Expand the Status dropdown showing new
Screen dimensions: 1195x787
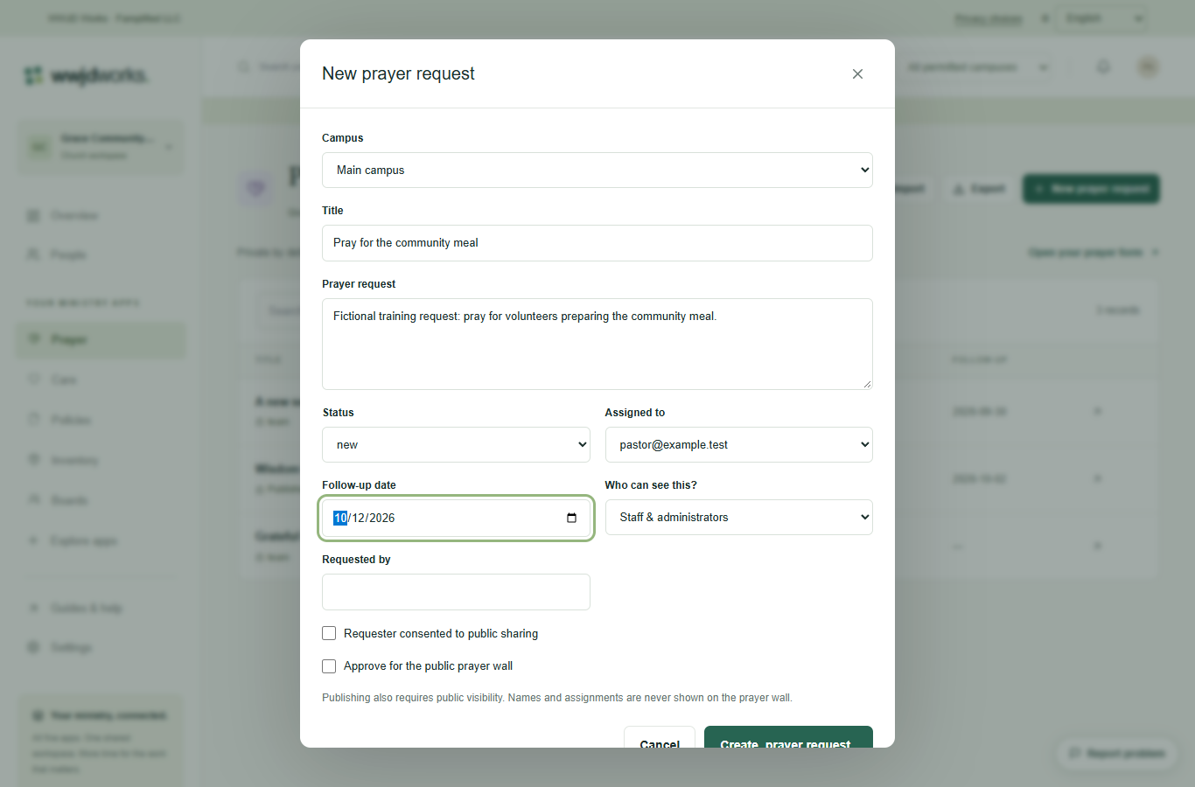456,445
